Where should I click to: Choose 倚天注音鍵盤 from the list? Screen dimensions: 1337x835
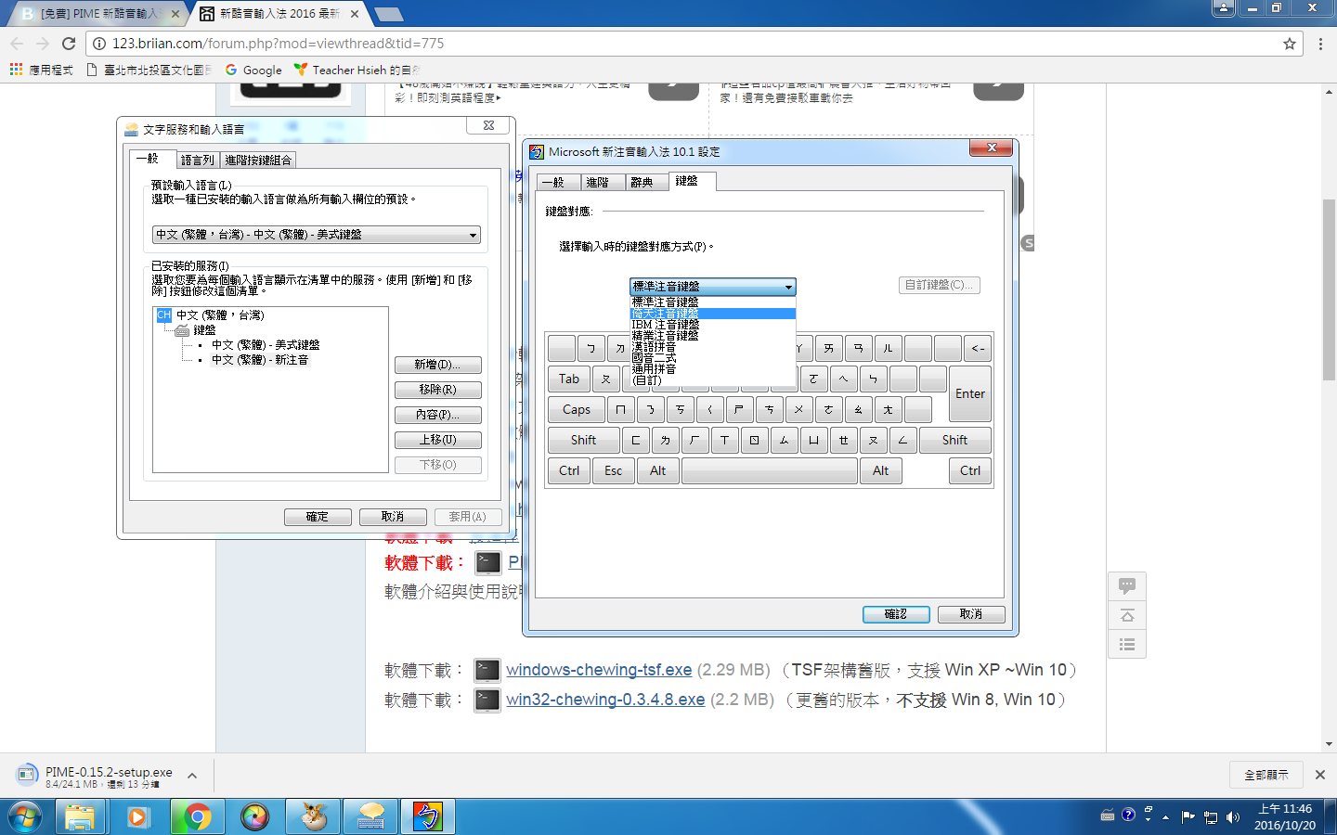click(x=712, y=314)
